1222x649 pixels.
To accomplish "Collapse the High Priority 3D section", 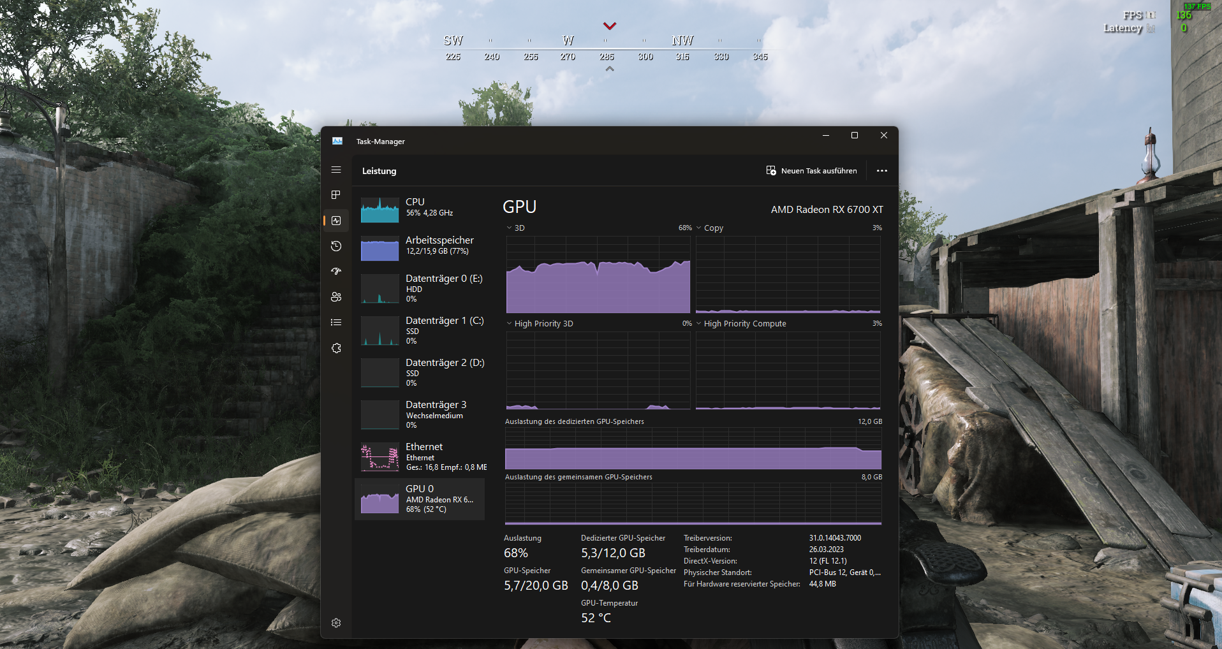I will 509,323.
